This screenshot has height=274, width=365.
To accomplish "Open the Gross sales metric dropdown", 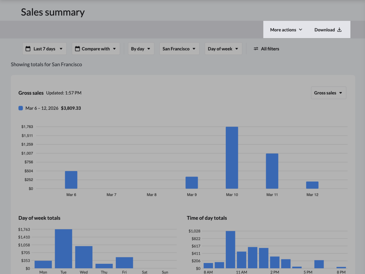I will click(328, 93).
